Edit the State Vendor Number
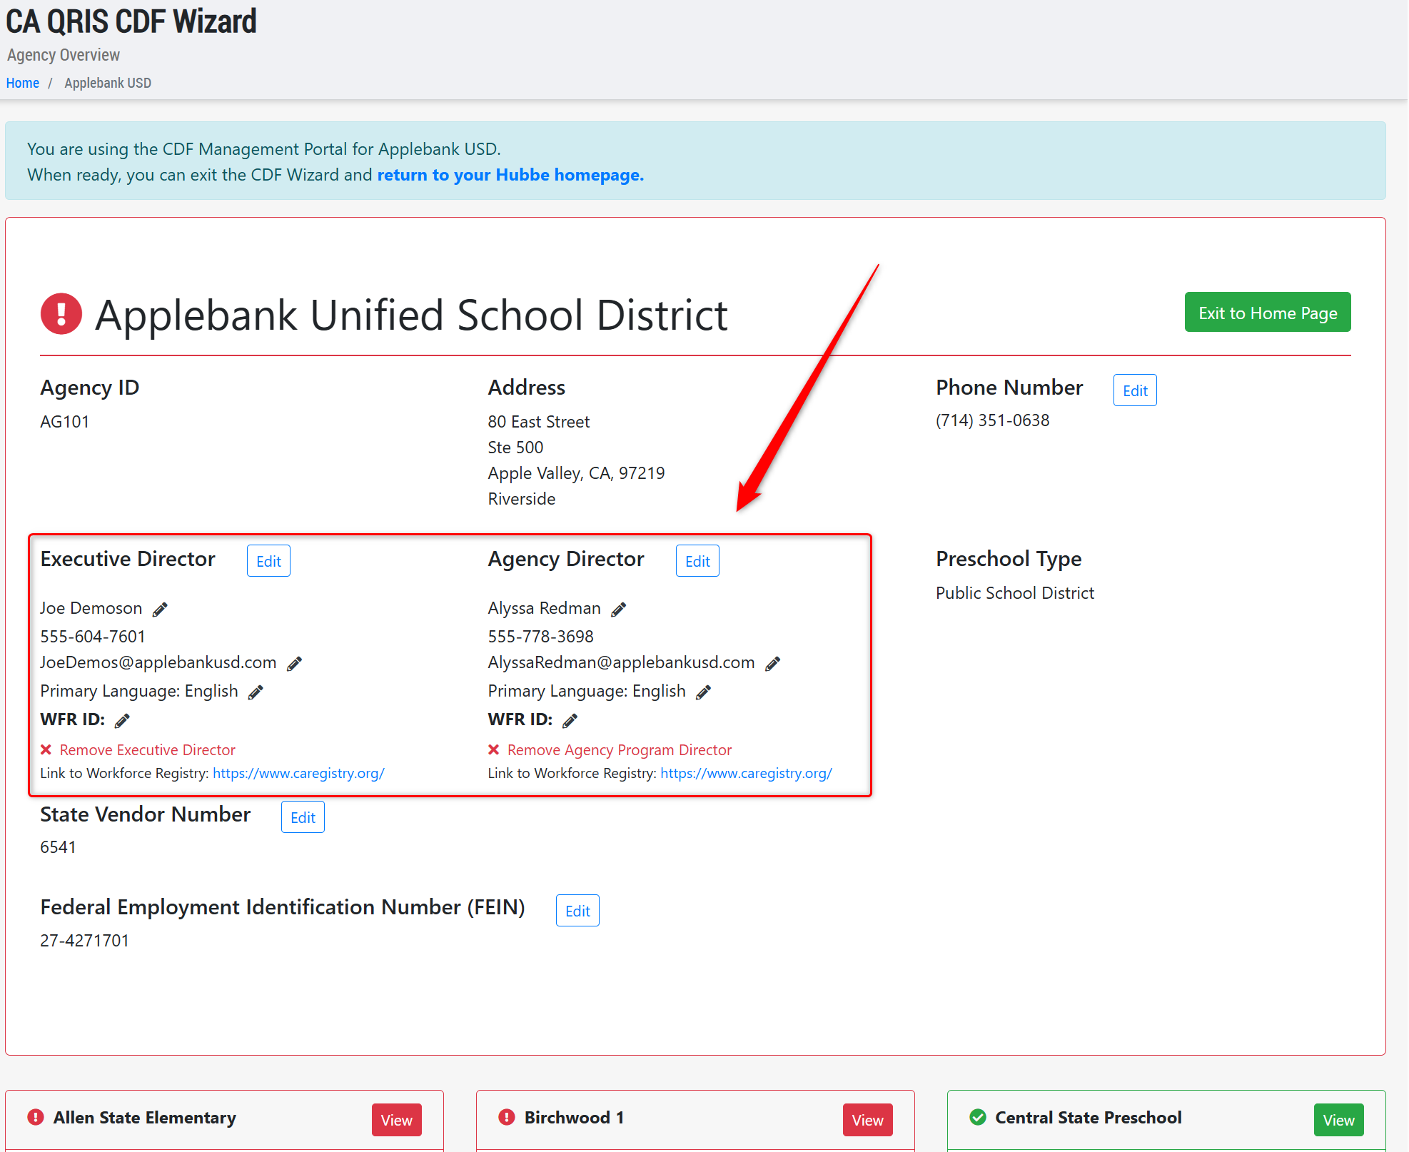1409x1152 pixels. pyautogui.click(x=303, y=817)
